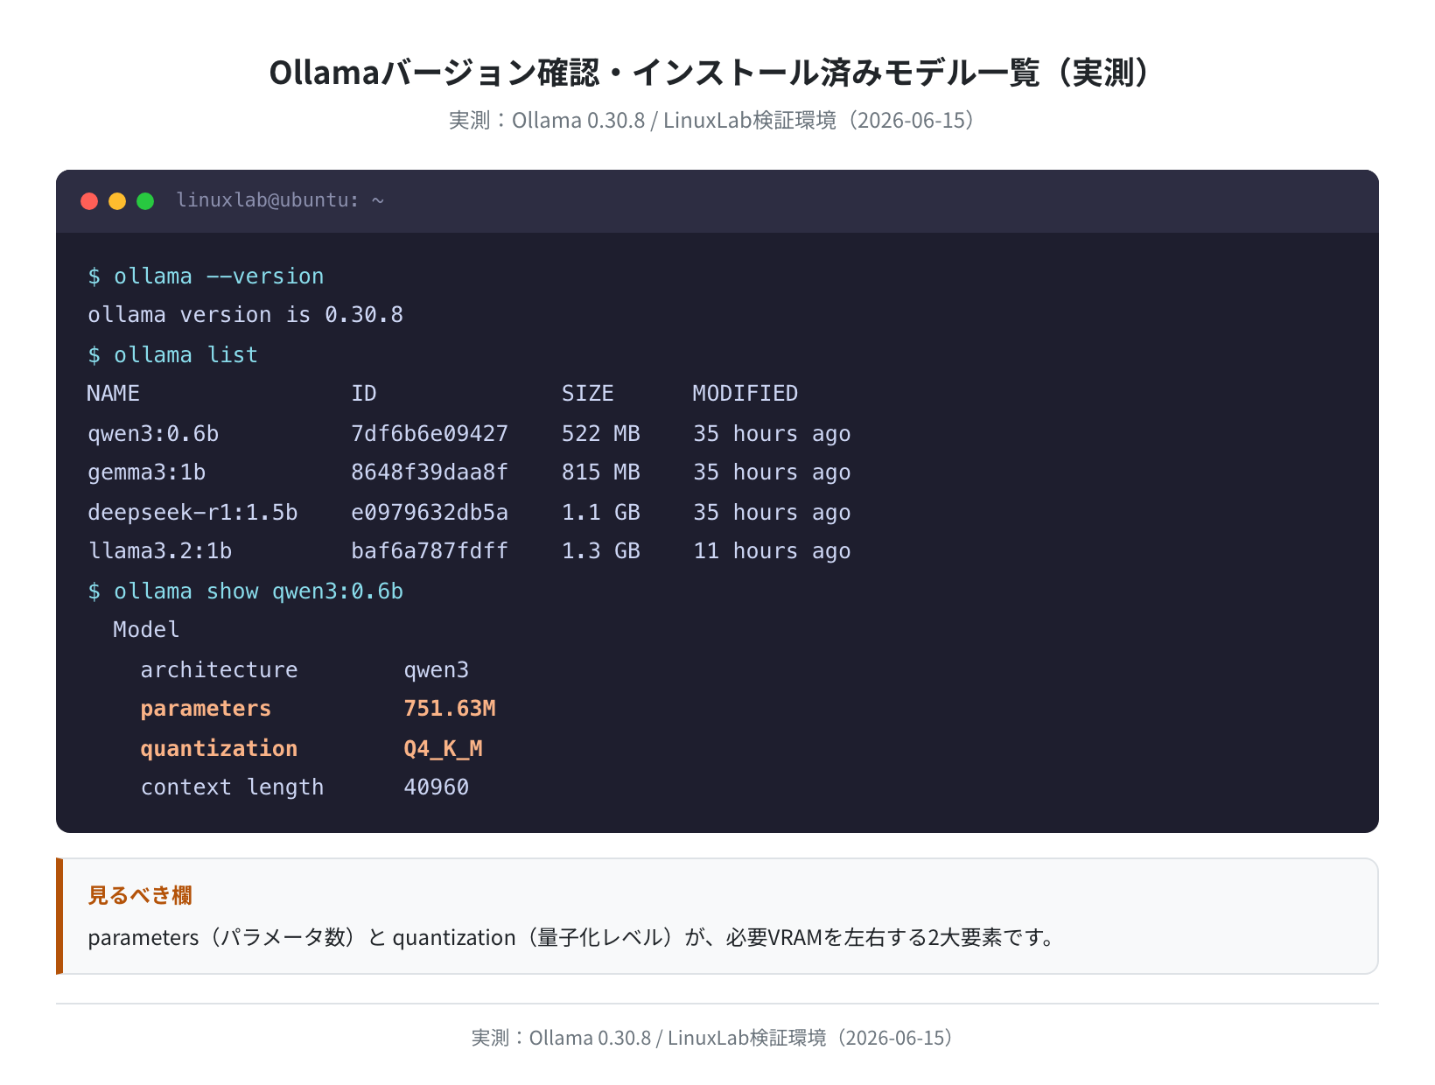The width and height of the screenshot is (1435, 1085).
Task: Select the '$ ollama list' command line
Action: click(172, 355)
